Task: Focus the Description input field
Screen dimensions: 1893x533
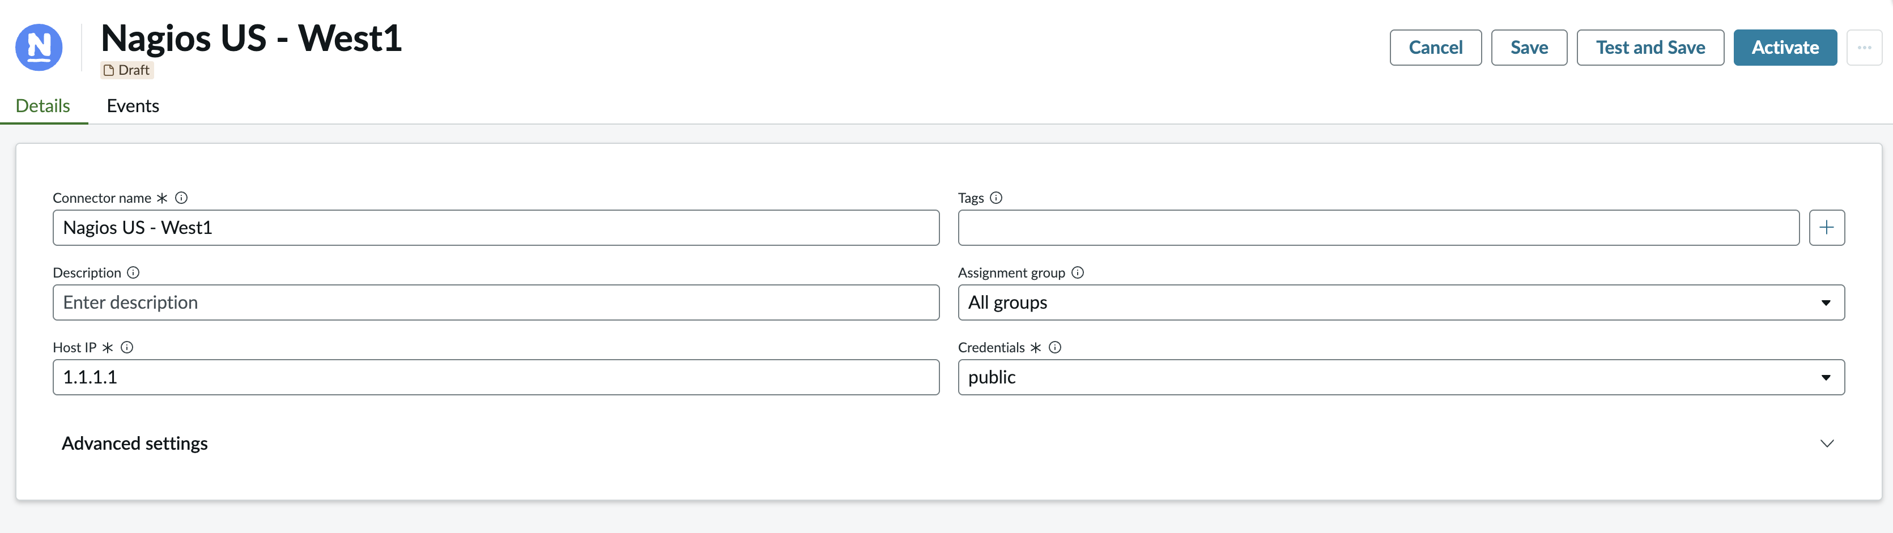Action: pos(496,302)
